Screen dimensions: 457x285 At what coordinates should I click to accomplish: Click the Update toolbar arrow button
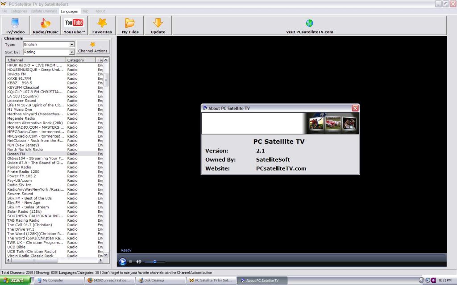(158, 25)
